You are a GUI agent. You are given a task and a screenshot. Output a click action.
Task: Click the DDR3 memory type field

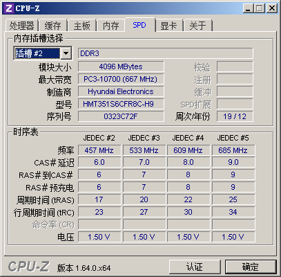(165, 53)
